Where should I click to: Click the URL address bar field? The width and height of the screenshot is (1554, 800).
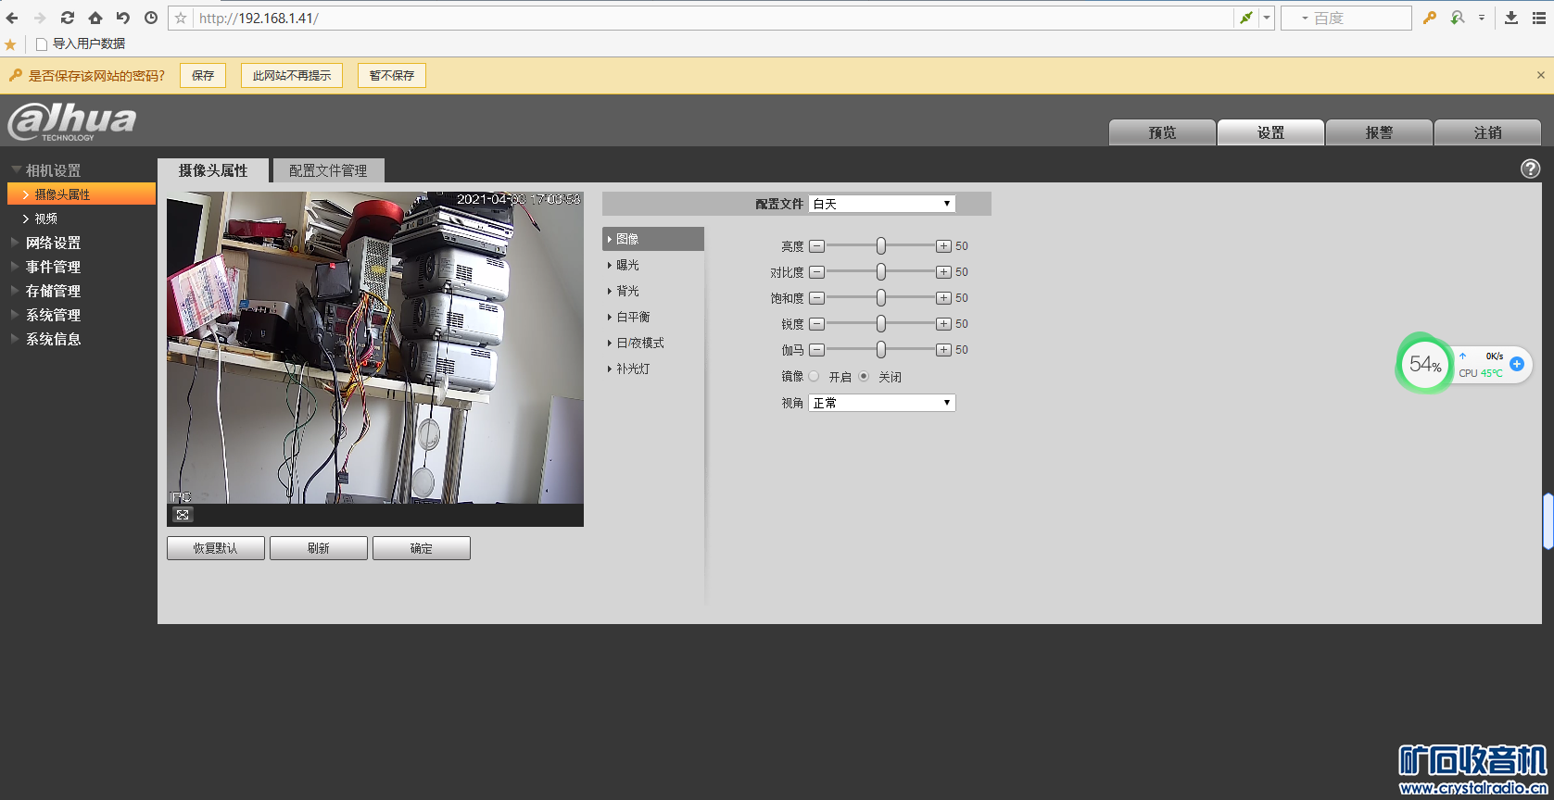tap(714, 18)
